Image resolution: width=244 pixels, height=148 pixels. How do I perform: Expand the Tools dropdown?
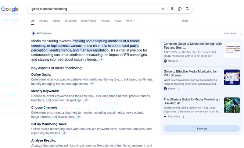[x=186, y=21]
